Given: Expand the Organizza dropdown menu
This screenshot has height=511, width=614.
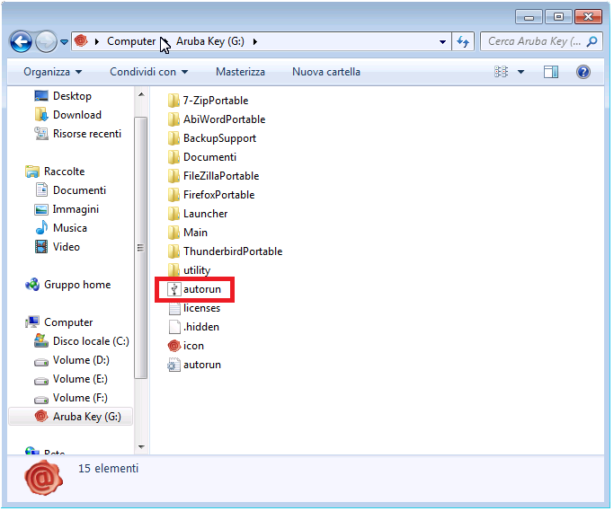Looking at the screenshot, I should pos(53,72).
